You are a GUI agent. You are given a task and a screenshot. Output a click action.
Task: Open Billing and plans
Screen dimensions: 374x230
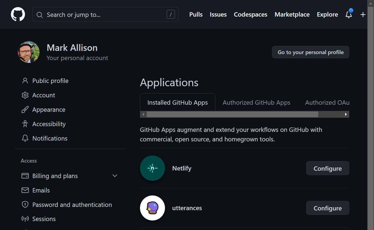55,176
